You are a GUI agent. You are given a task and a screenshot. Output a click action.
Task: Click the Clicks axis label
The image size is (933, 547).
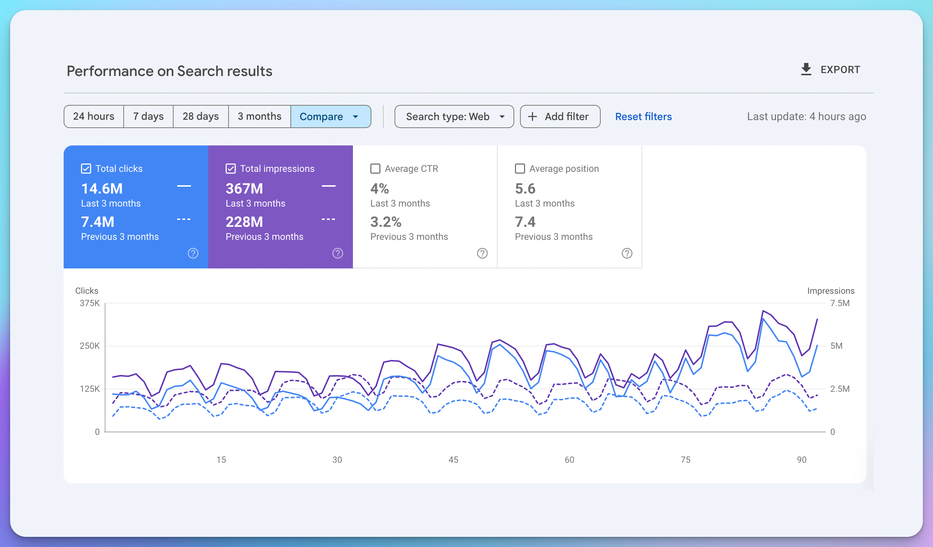[87, 291]
